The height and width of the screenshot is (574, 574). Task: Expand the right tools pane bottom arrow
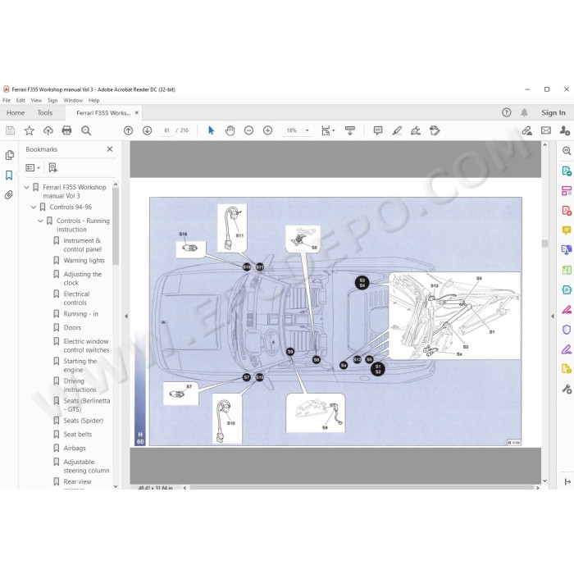coord(567,482)
